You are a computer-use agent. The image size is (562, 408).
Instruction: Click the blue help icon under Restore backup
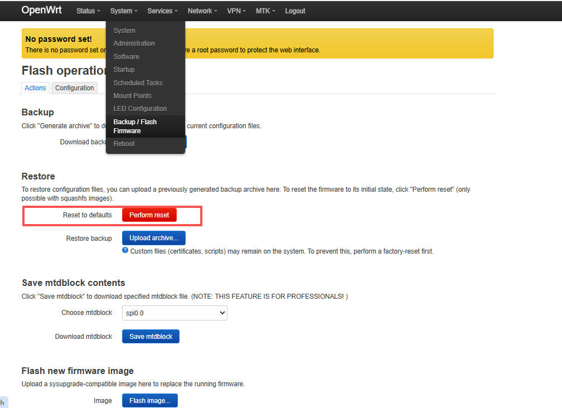pyautogui.click(x=125, y=251)
